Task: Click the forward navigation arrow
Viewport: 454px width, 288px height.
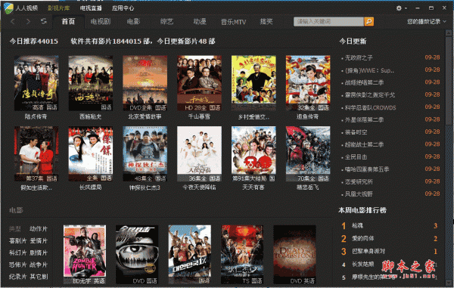Action: [x=28, y=22]
